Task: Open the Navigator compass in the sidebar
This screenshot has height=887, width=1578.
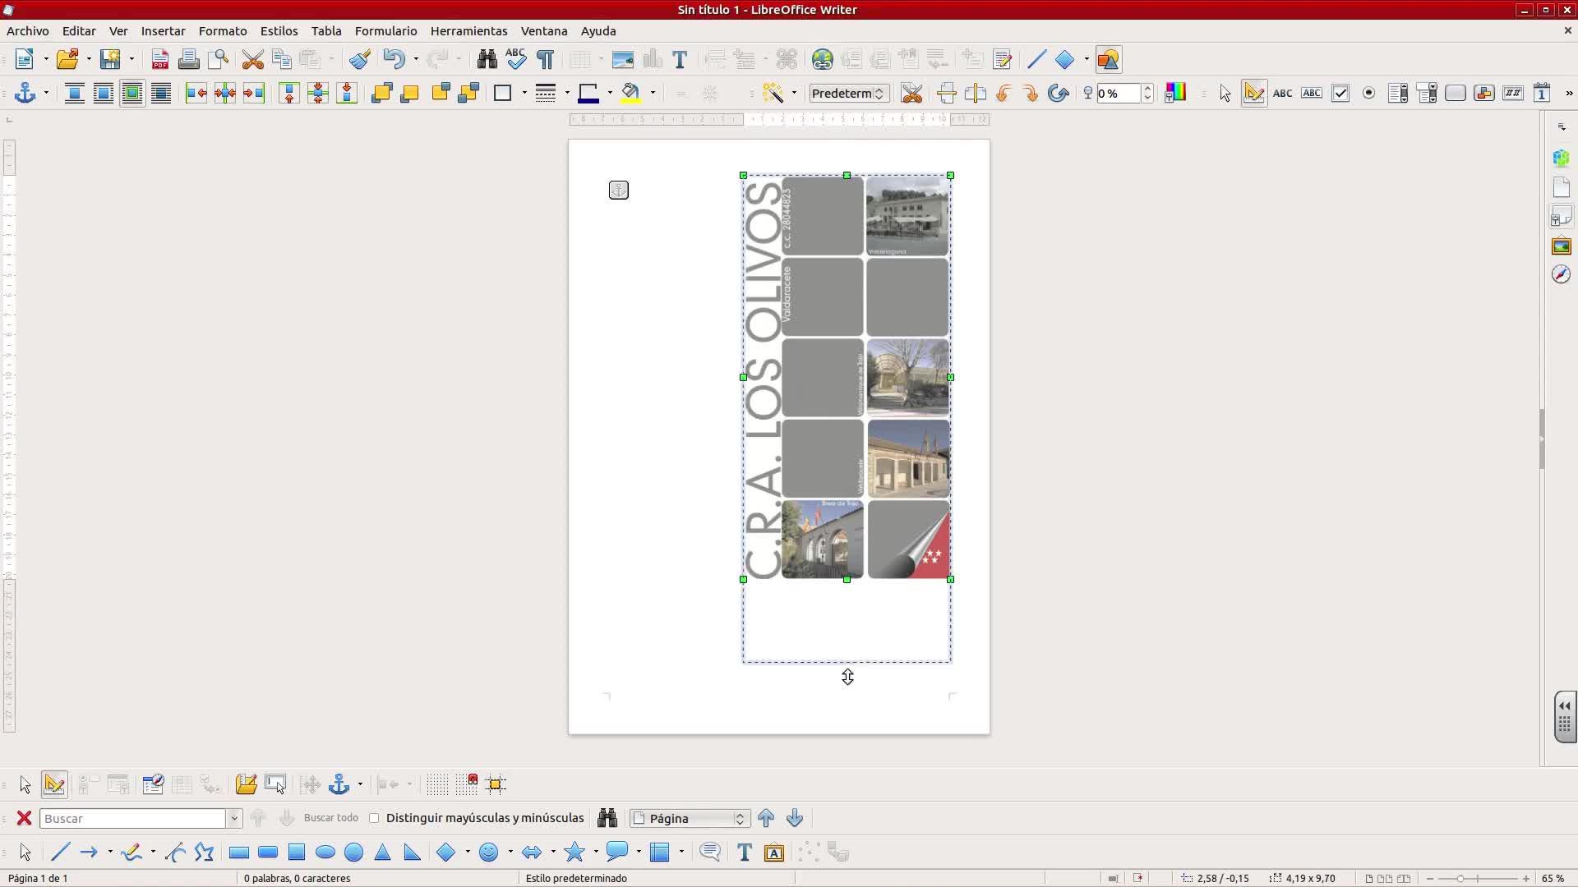Action: [1561, 274]
